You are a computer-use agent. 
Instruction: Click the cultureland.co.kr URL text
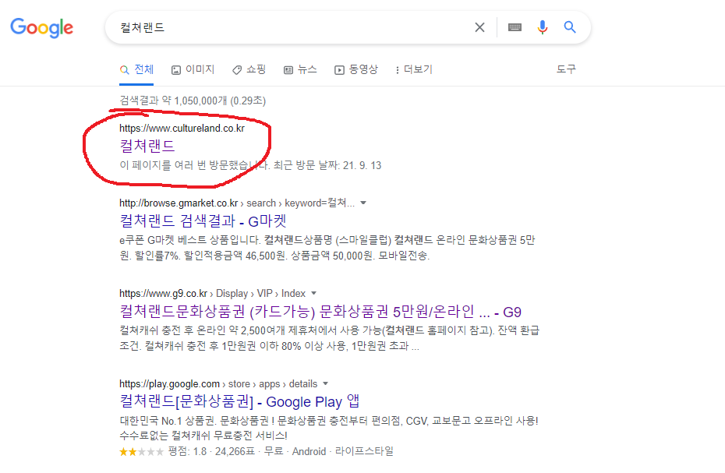pyautogui.click(x=182, y=128)
